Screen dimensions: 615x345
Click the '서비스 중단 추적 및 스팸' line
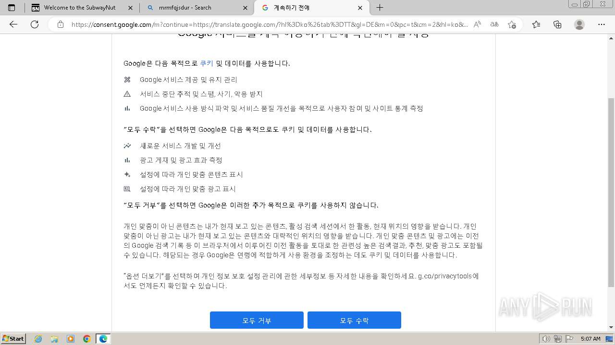[x=201, y=94]
